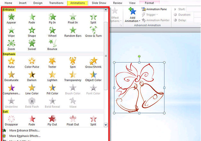Show the Animation Pane
Viewport: 201px width, 141px height.
point(155,9)
